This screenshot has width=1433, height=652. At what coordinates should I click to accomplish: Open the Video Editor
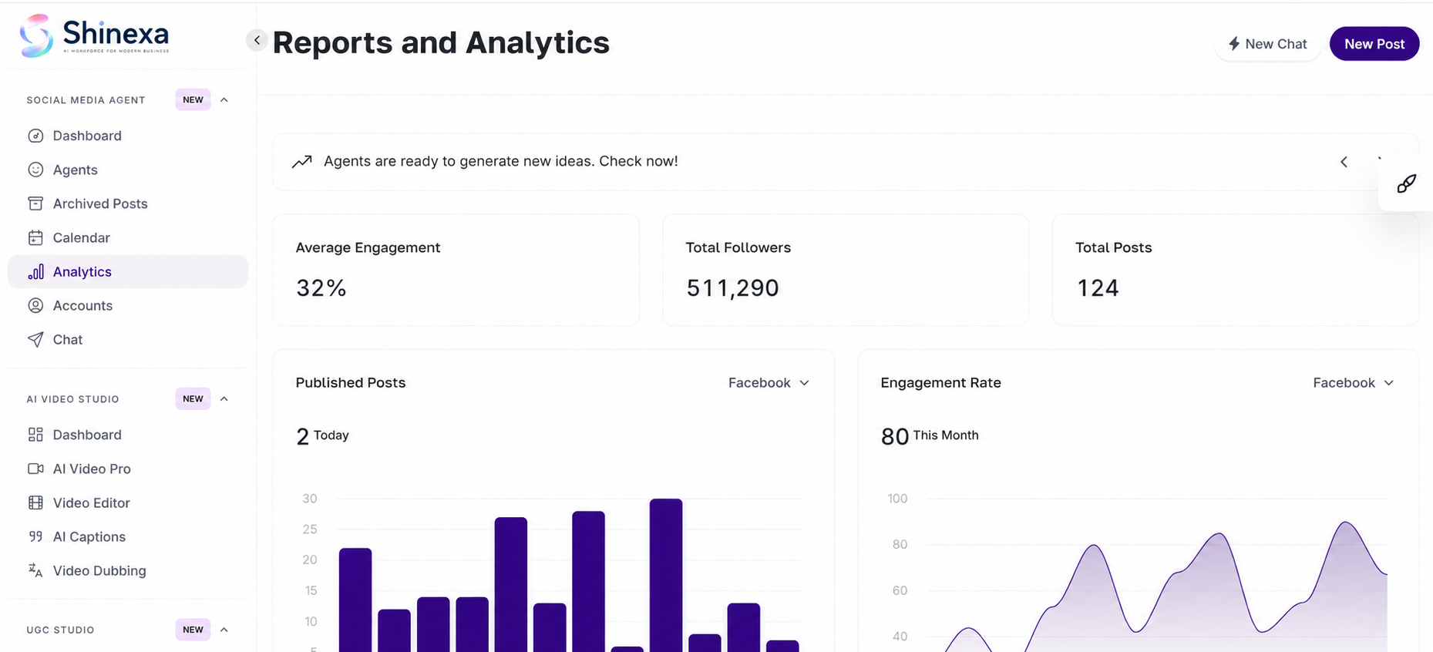pos(128,502)
